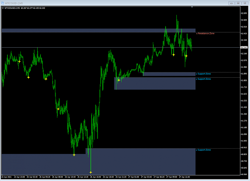This screenshot has height=181, width=250.
Task: Select the red Resistance Zone label
Action: (x=206, y=34)
